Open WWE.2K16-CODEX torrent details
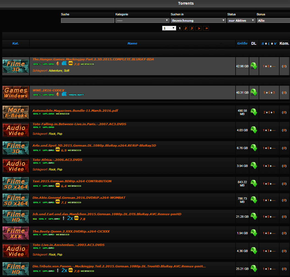Viewport: 290px width, 277px height. (x=48, y=90)
